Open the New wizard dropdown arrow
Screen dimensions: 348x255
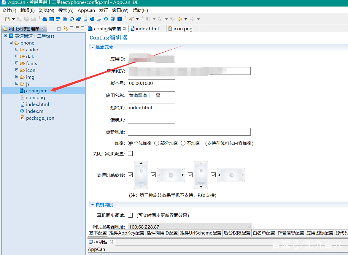[13, 19]
